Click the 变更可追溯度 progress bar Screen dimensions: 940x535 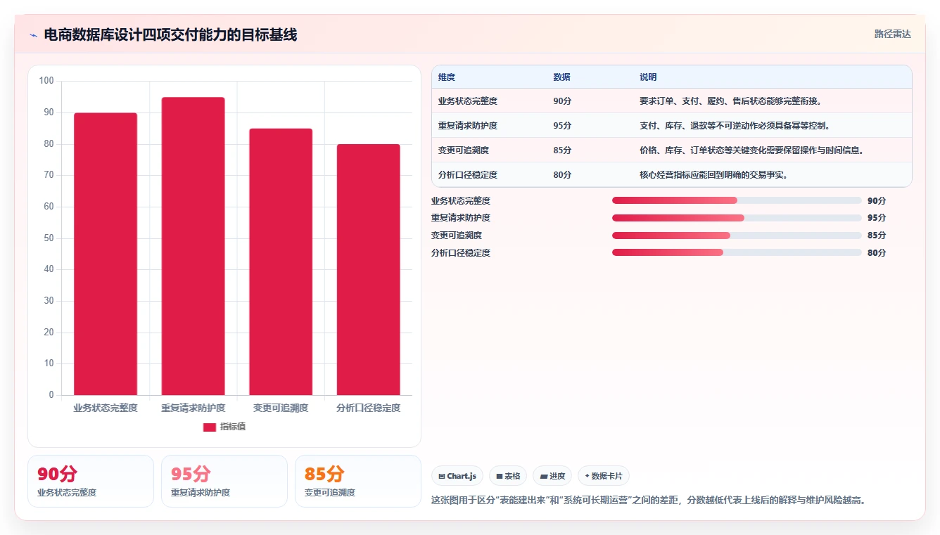737,235
